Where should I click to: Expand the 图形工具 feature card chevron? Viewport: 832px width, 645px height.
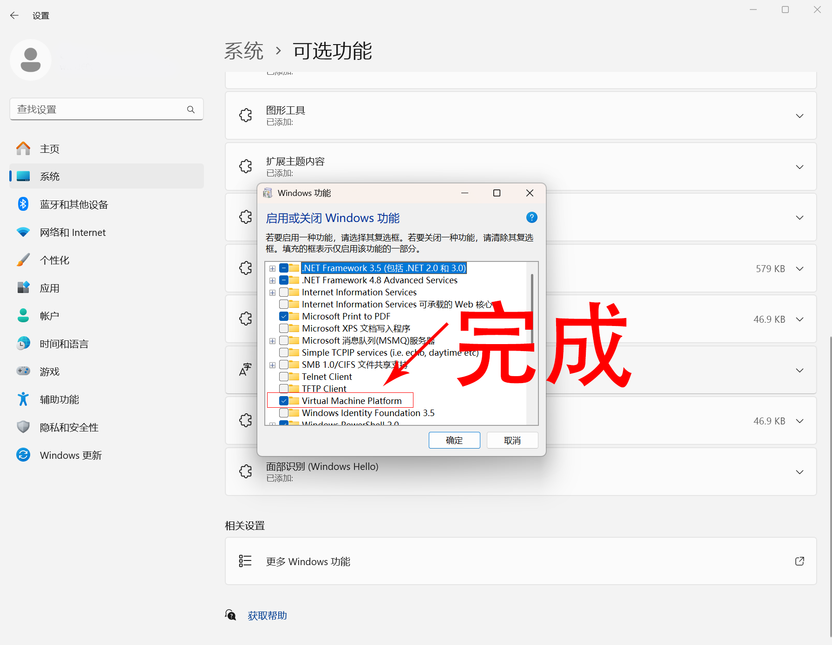coord(799,116)
